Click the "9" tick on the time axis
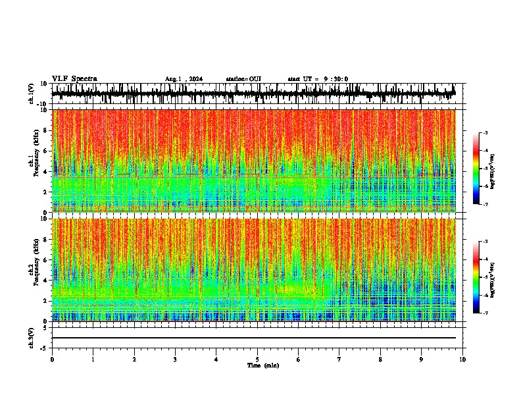521x403 pixels. tap(421, 360)
